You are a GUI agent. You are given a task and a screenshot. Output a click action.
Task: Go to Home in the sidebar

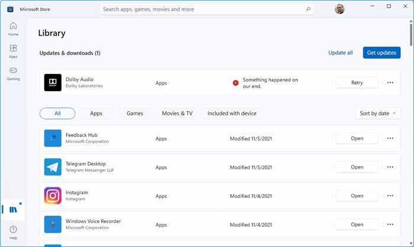(x=13, y=29)
